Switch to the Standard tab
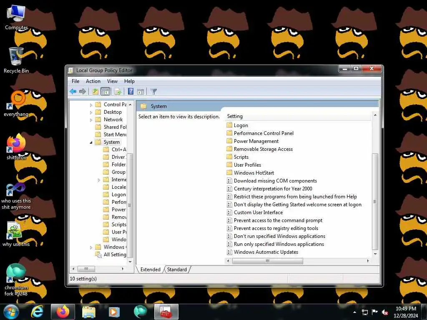Image resolution: width=427 pixels, height=320 pixels. click(x=177, y=270)
